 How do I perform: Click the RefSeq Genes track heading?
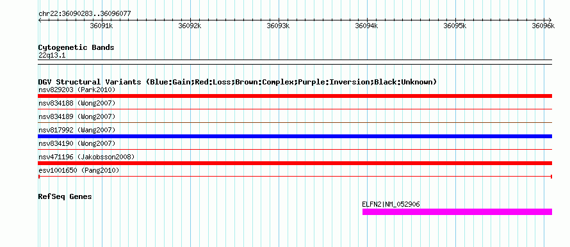click(x=65, y=196)
